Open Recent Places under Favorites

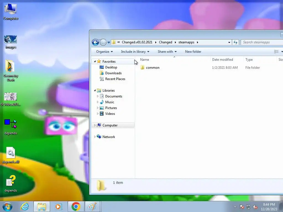pos(115,79)
